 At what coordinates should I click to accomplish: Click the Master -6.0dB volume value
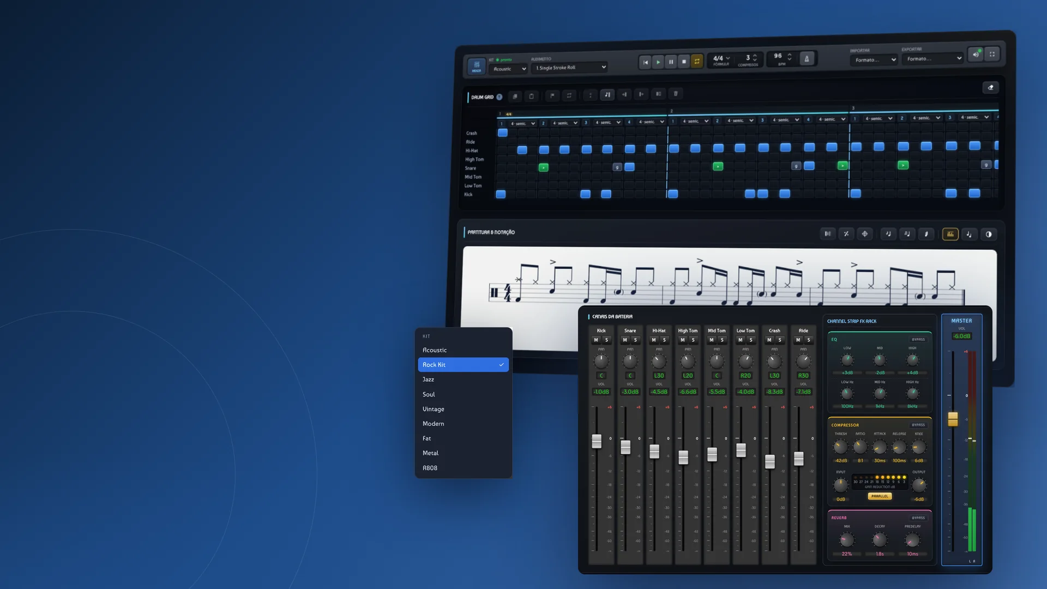pyautogui.click(x=961, y=336)
